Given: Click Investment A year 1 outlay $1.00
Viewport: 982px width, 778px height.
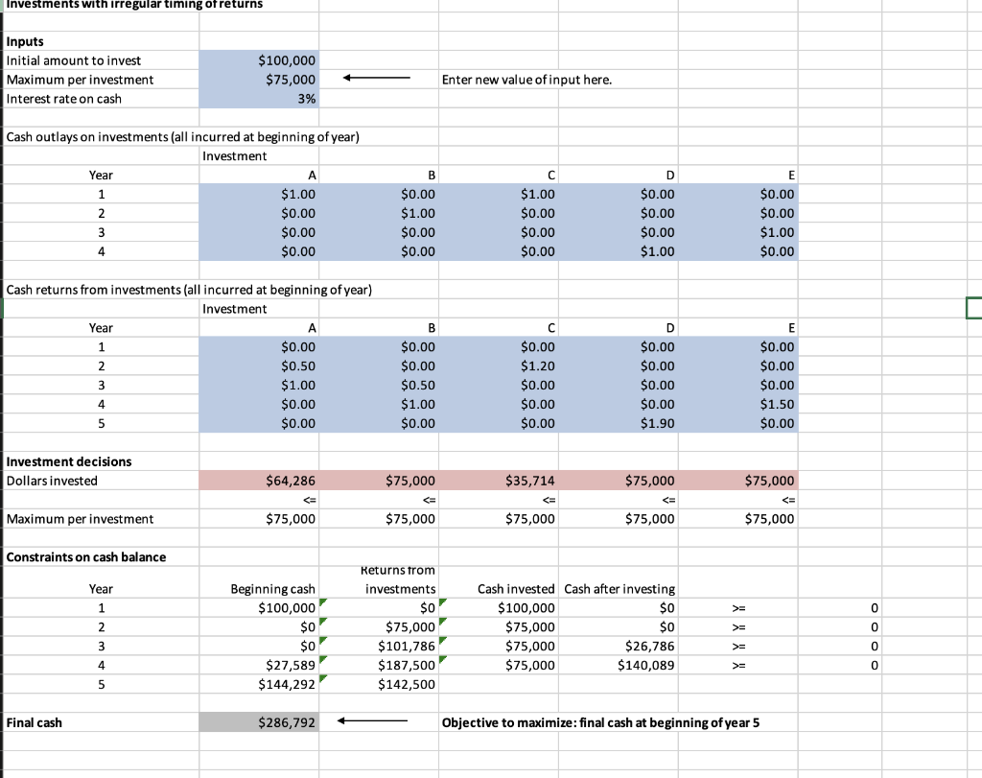Looking at the screenshot, I should [259, 194].
